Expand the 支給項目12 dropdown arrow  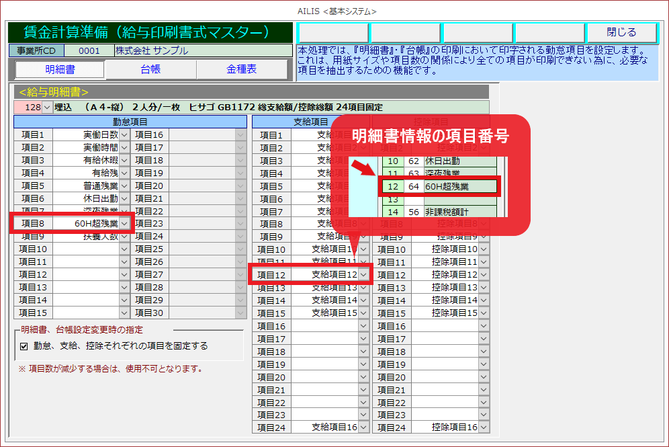(363, 275)
